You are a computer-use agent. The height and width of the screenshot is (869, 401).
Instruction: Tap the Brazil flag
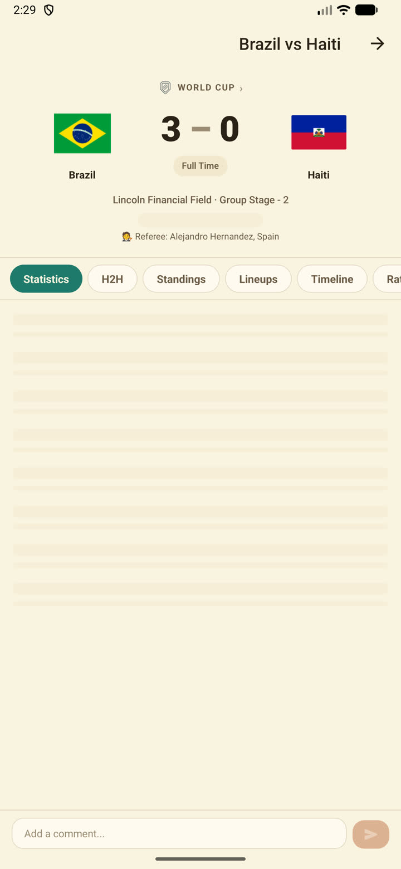[82, 133]
